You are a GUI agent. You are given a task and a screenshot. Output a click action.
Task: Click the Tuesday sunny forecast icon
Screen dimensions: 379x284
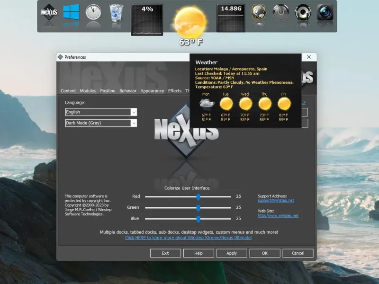pos(226,104)
